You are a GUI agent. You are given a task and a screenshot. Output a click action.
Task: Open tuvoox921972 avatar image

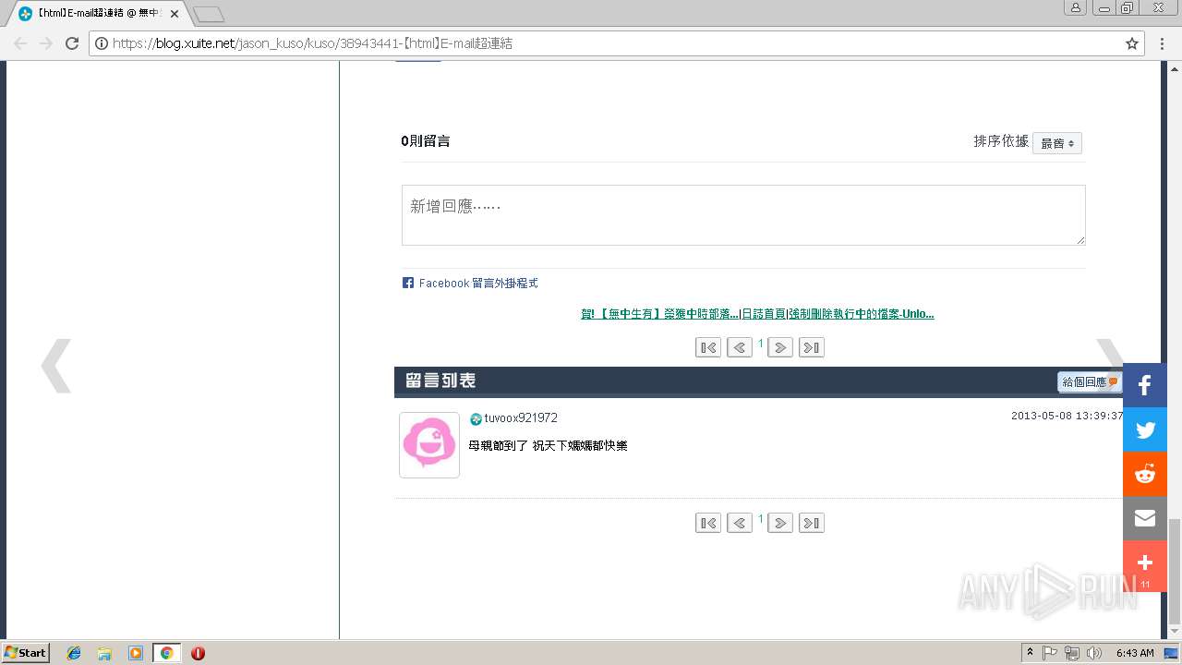[429, 445]
